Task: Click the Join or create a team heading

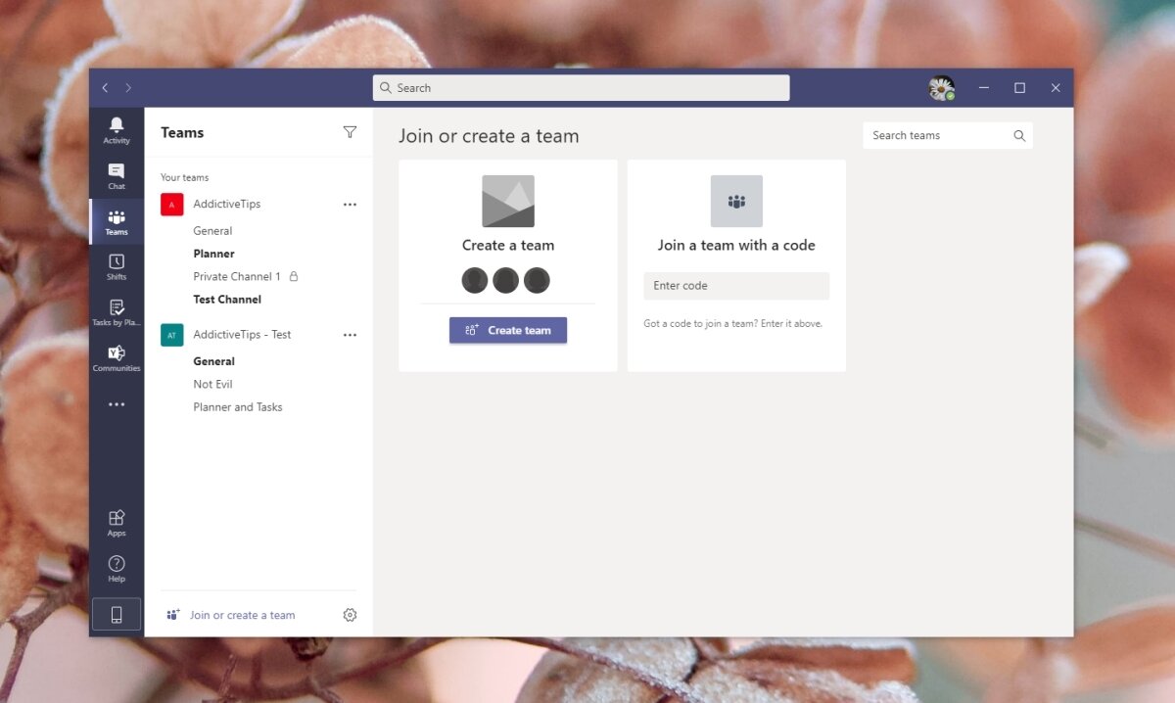Action: pyautogui.click(x=489, y=136)
